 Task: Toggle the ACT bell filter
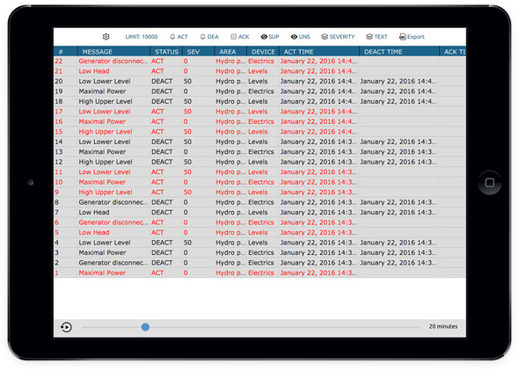coord(179,37)
